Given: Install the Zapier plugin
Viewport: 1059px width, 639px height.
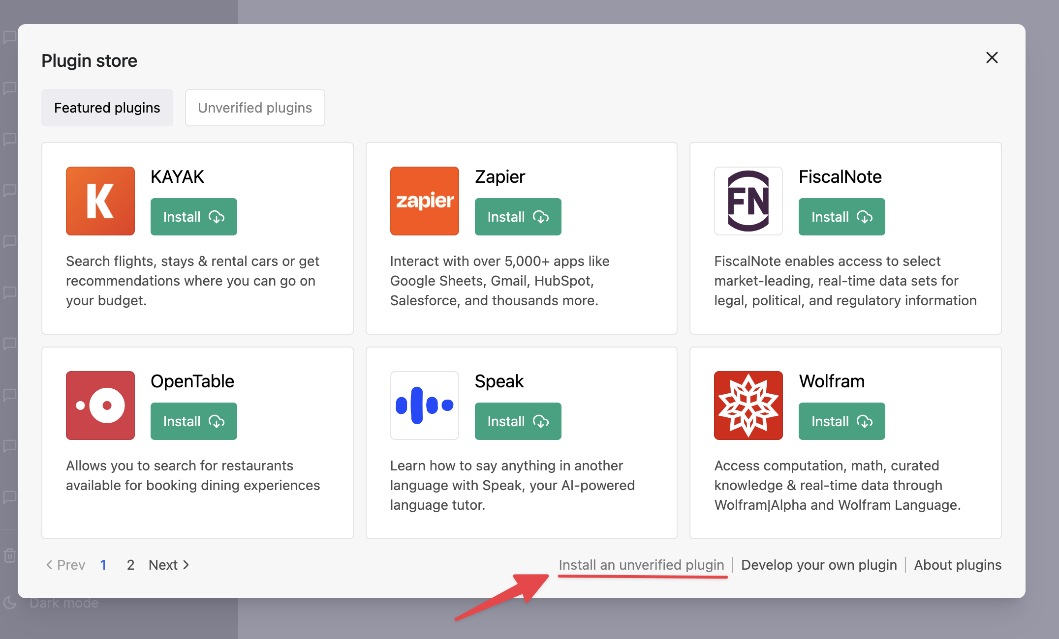Looking at the screenshot, I should pyautogui.click(x=518, y=216).
